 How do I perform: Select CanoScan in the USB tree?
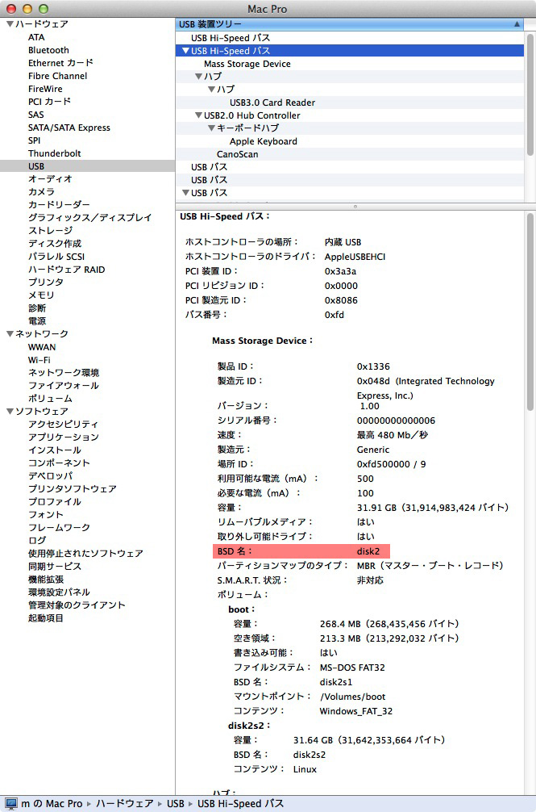tap(237, 154)
